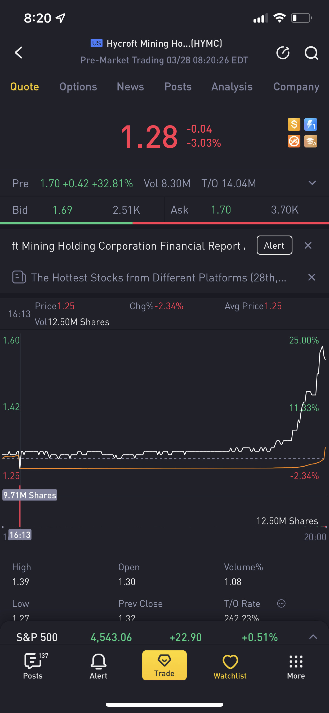Tap the orange no-shorting badge icon
Image resolution: width=329 pixels, height=713 pixels.
pos(294,141)
